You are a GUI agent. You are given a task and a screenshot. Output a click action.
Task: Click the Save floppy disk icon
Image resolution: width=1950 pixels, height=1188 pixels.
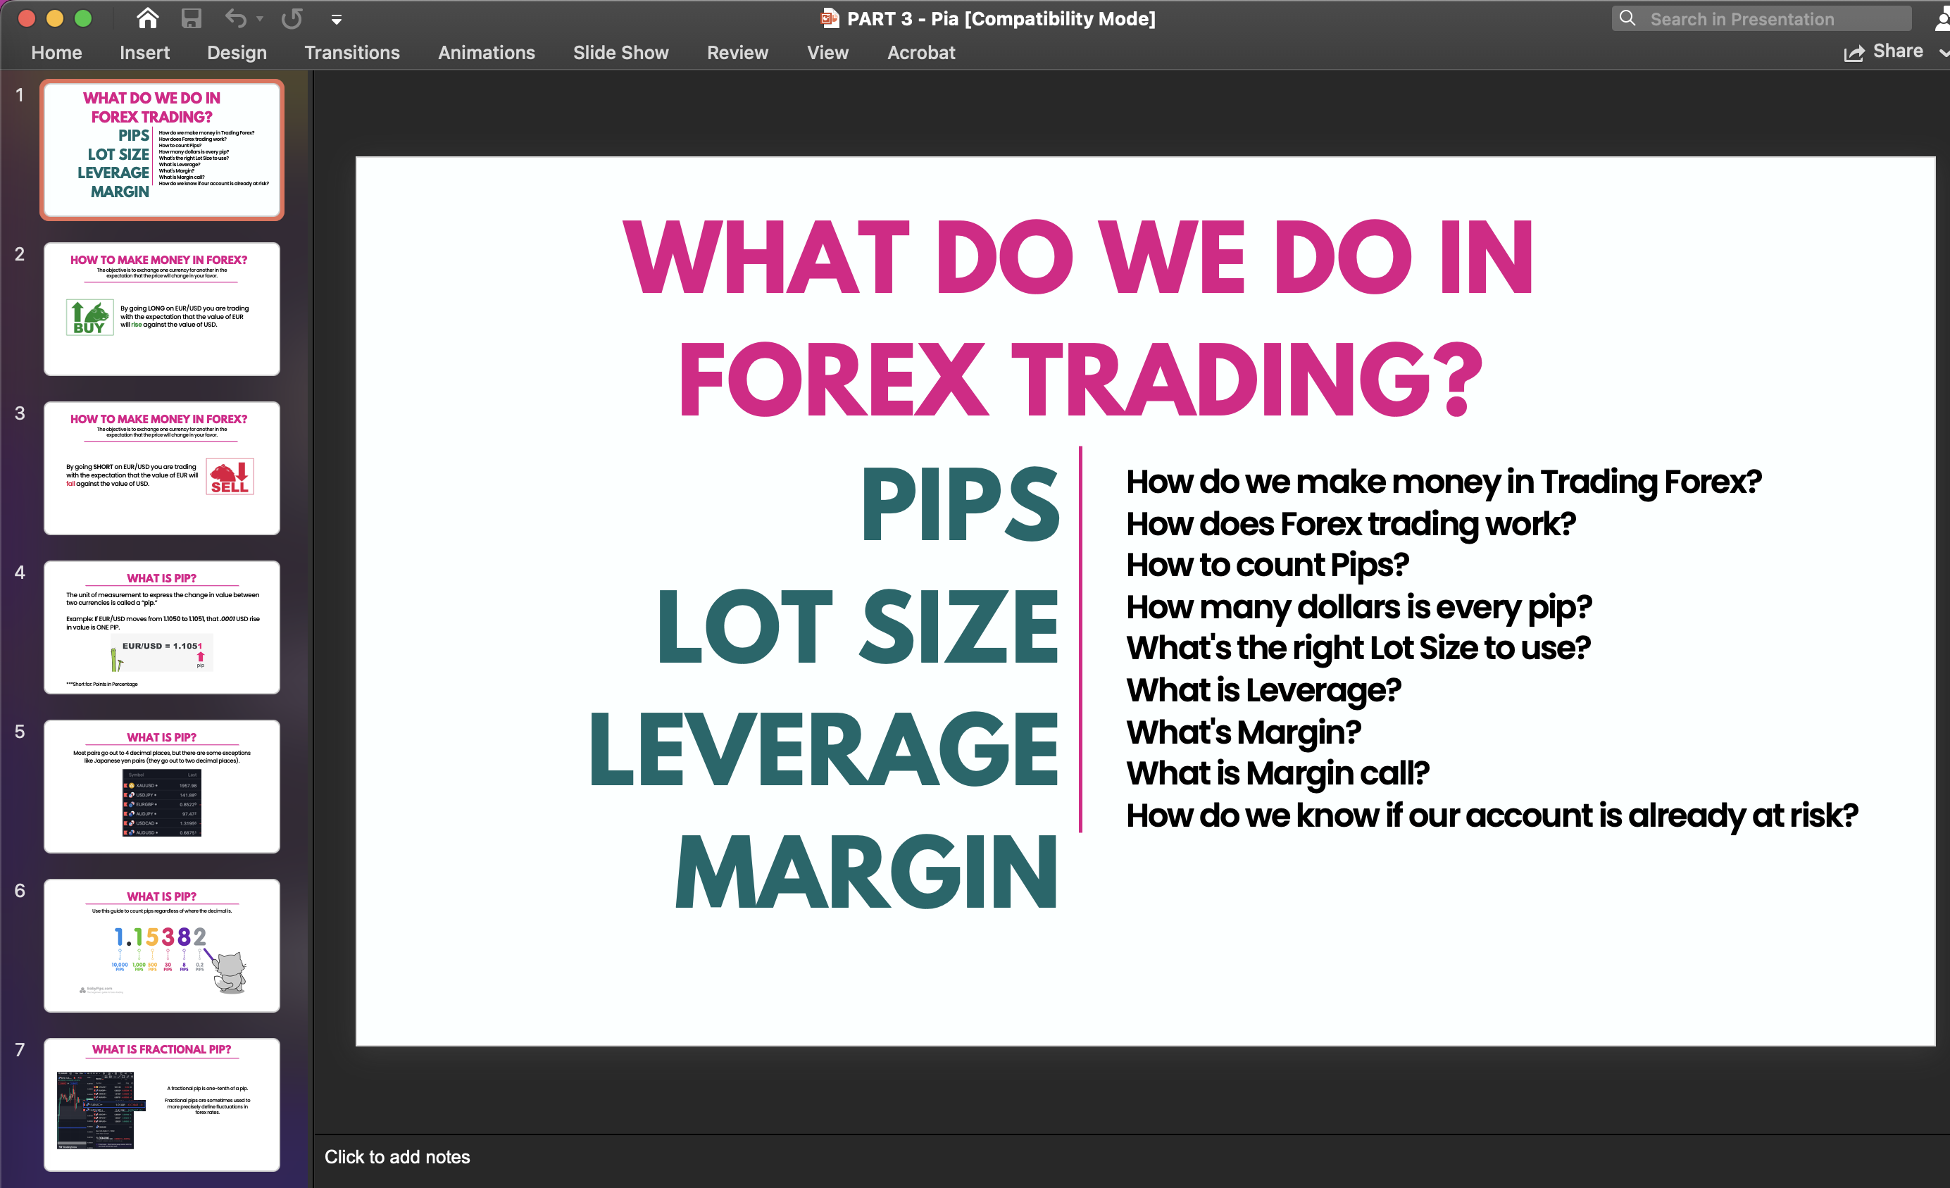tap(191, 18)
